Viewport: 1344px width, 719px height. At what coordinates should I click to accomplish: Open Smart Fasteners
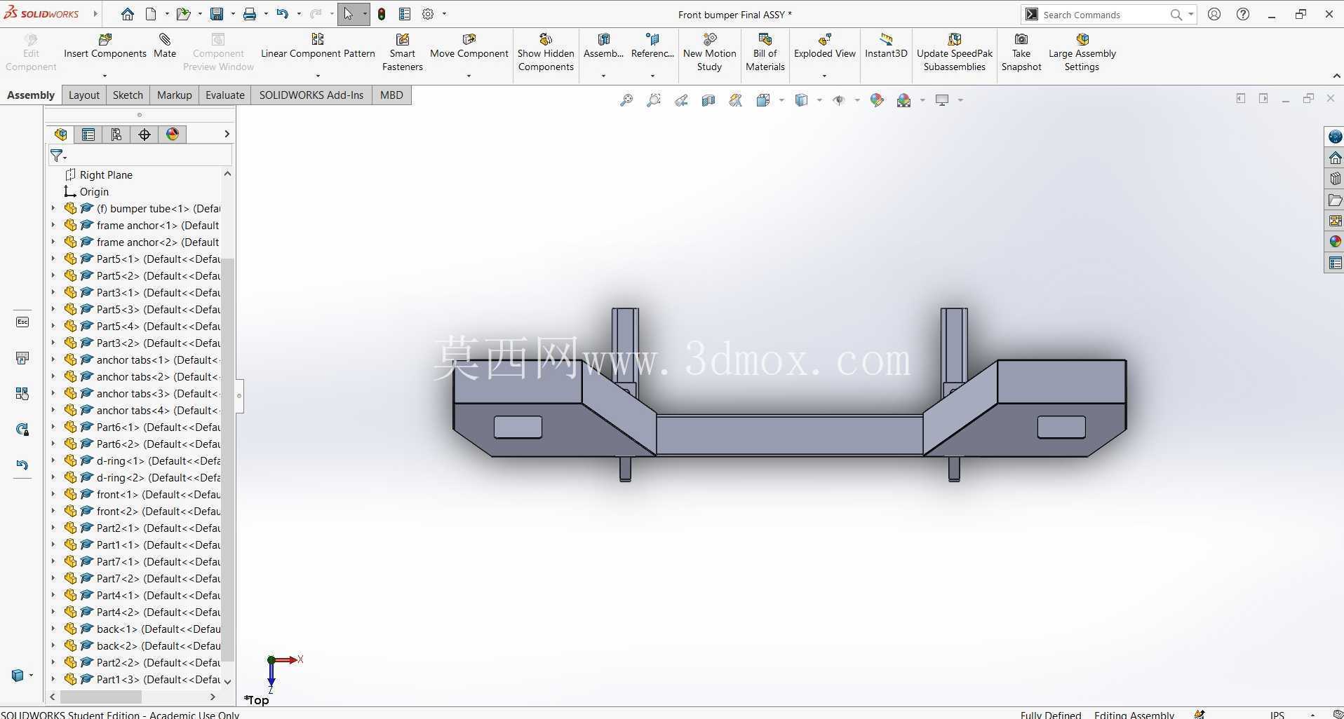(x=403, y=53)
